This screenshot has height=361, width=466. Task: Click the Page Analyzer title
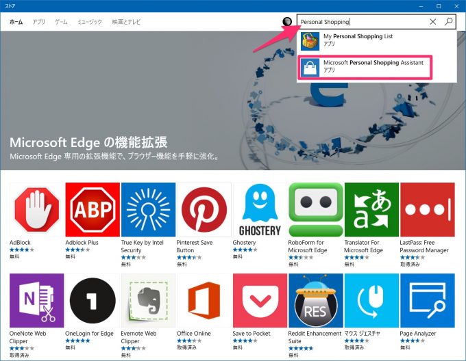tap(418, 334)
